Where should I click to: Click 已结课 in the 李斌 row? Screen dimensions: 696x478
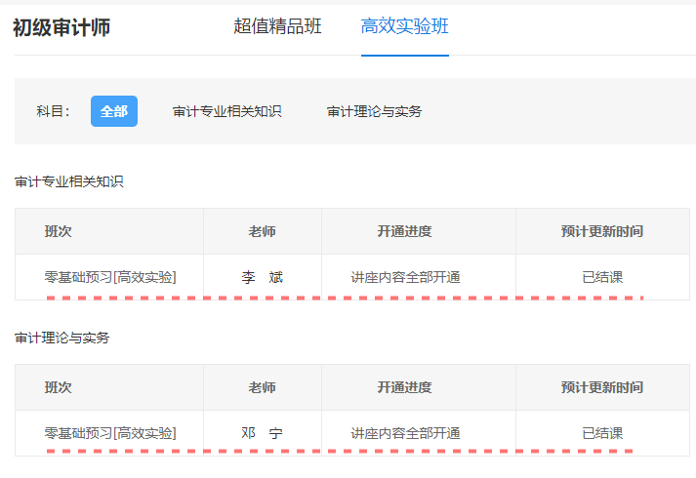[602, 277]
